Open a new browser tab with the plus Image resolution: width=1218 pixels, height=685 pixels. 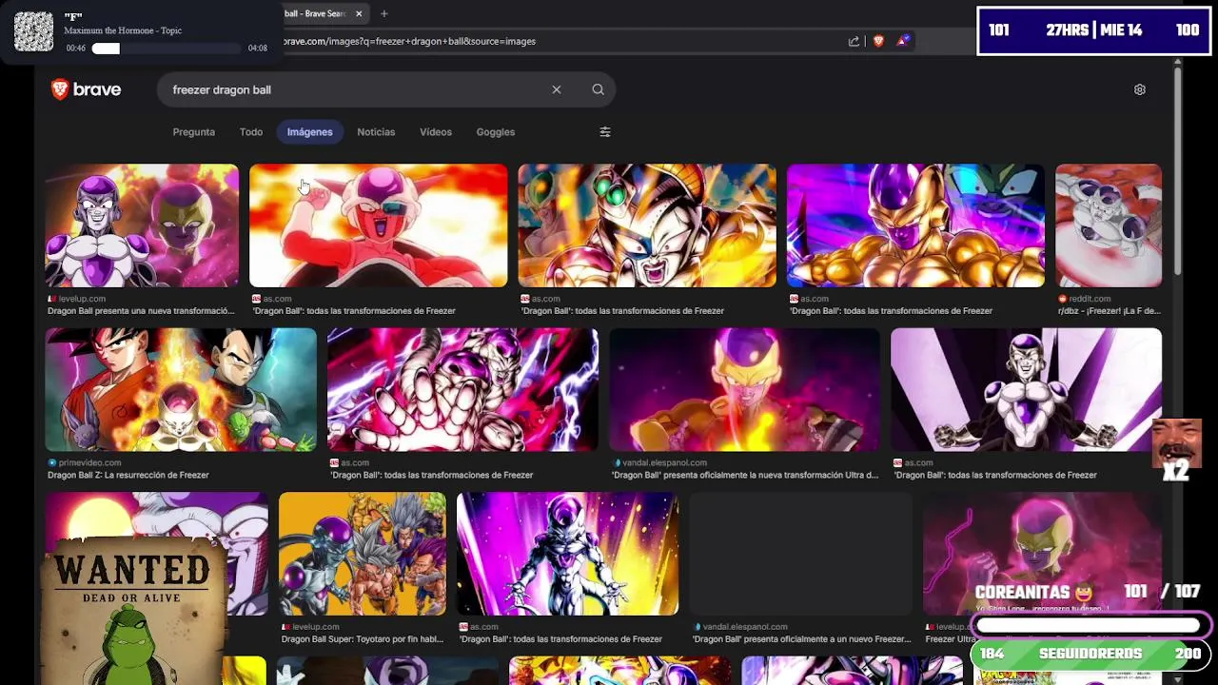(384, 13)
